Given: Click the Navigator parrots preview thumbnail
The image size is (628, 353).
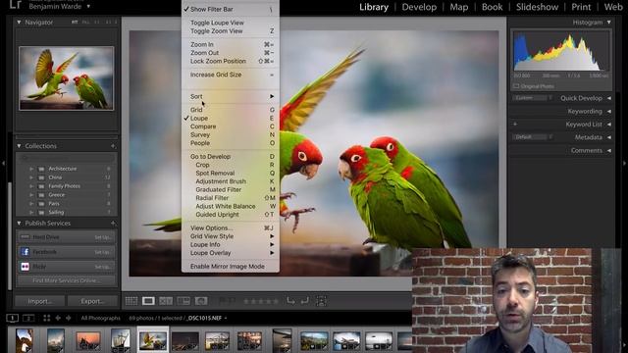Looking at the screenshot, I should click(x=67, y=78).
